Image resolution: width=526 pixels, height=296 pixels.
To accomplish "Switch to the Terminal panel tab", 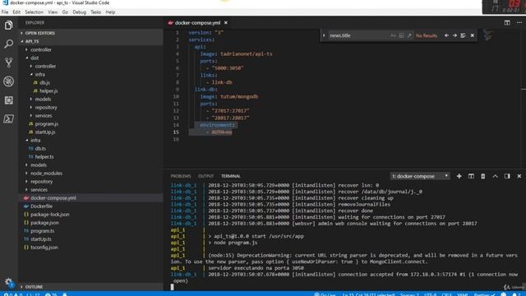I will point(231,176).
